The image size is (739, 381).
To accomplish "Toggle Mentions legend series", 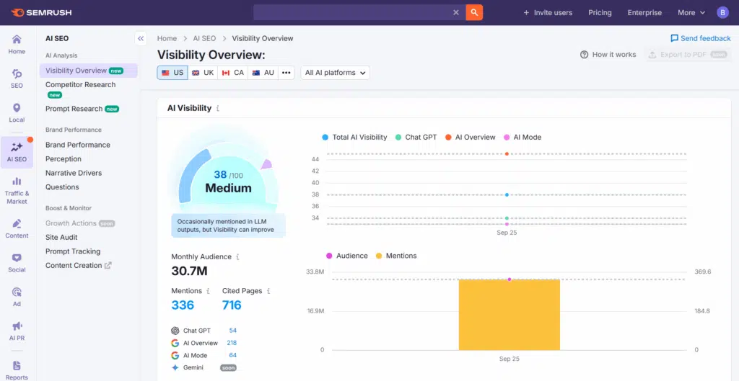I will (396, 256).
